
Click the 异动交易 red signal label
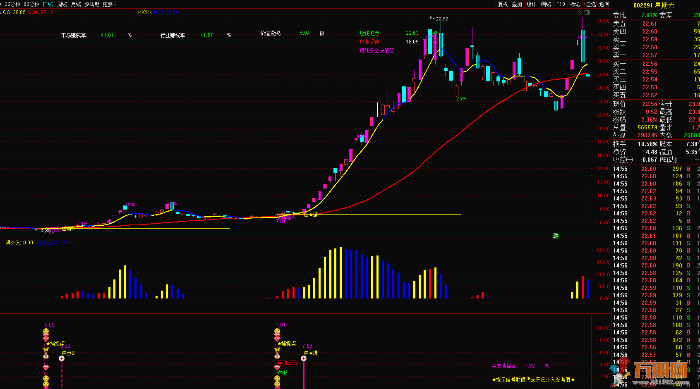click(x=287, y=363)
